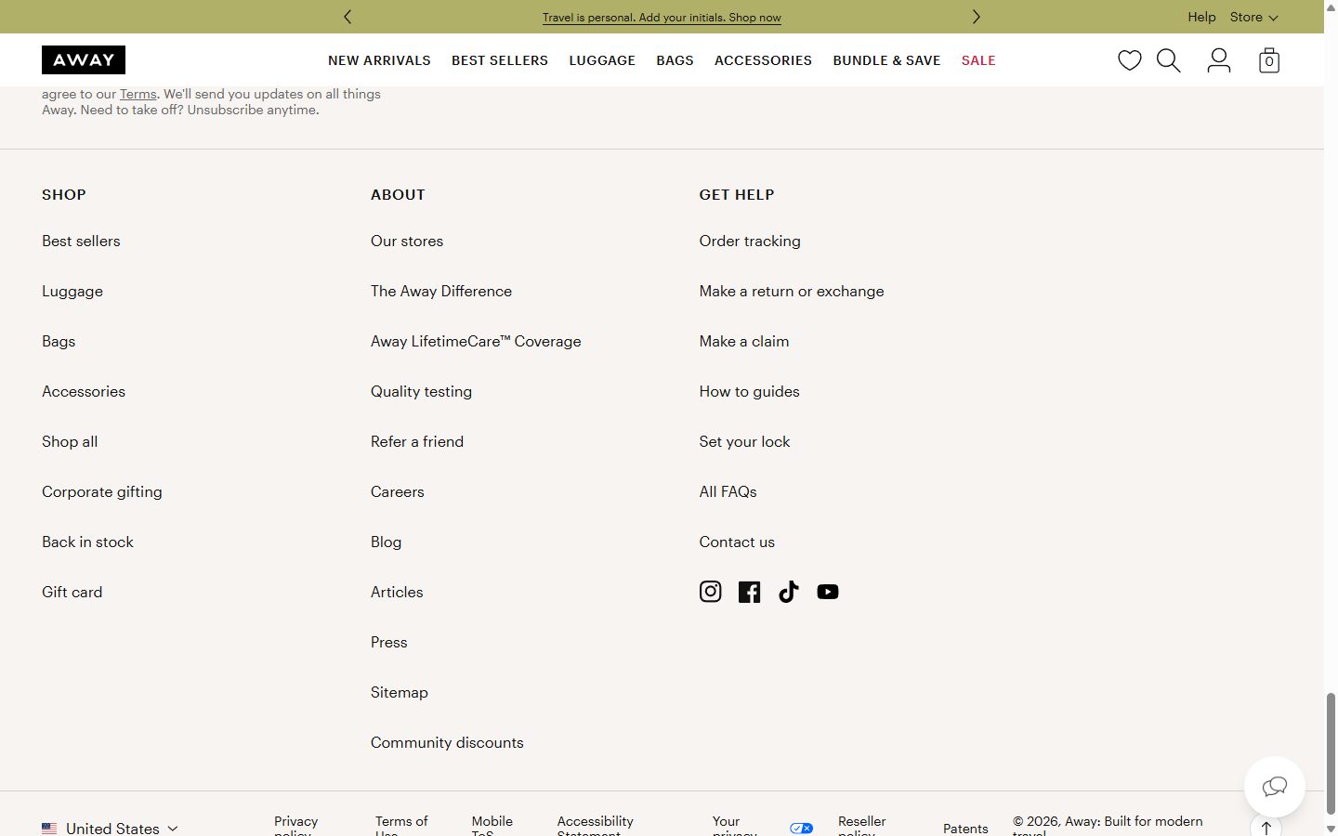Visit the YouTube social icon

tap(827, 592)
